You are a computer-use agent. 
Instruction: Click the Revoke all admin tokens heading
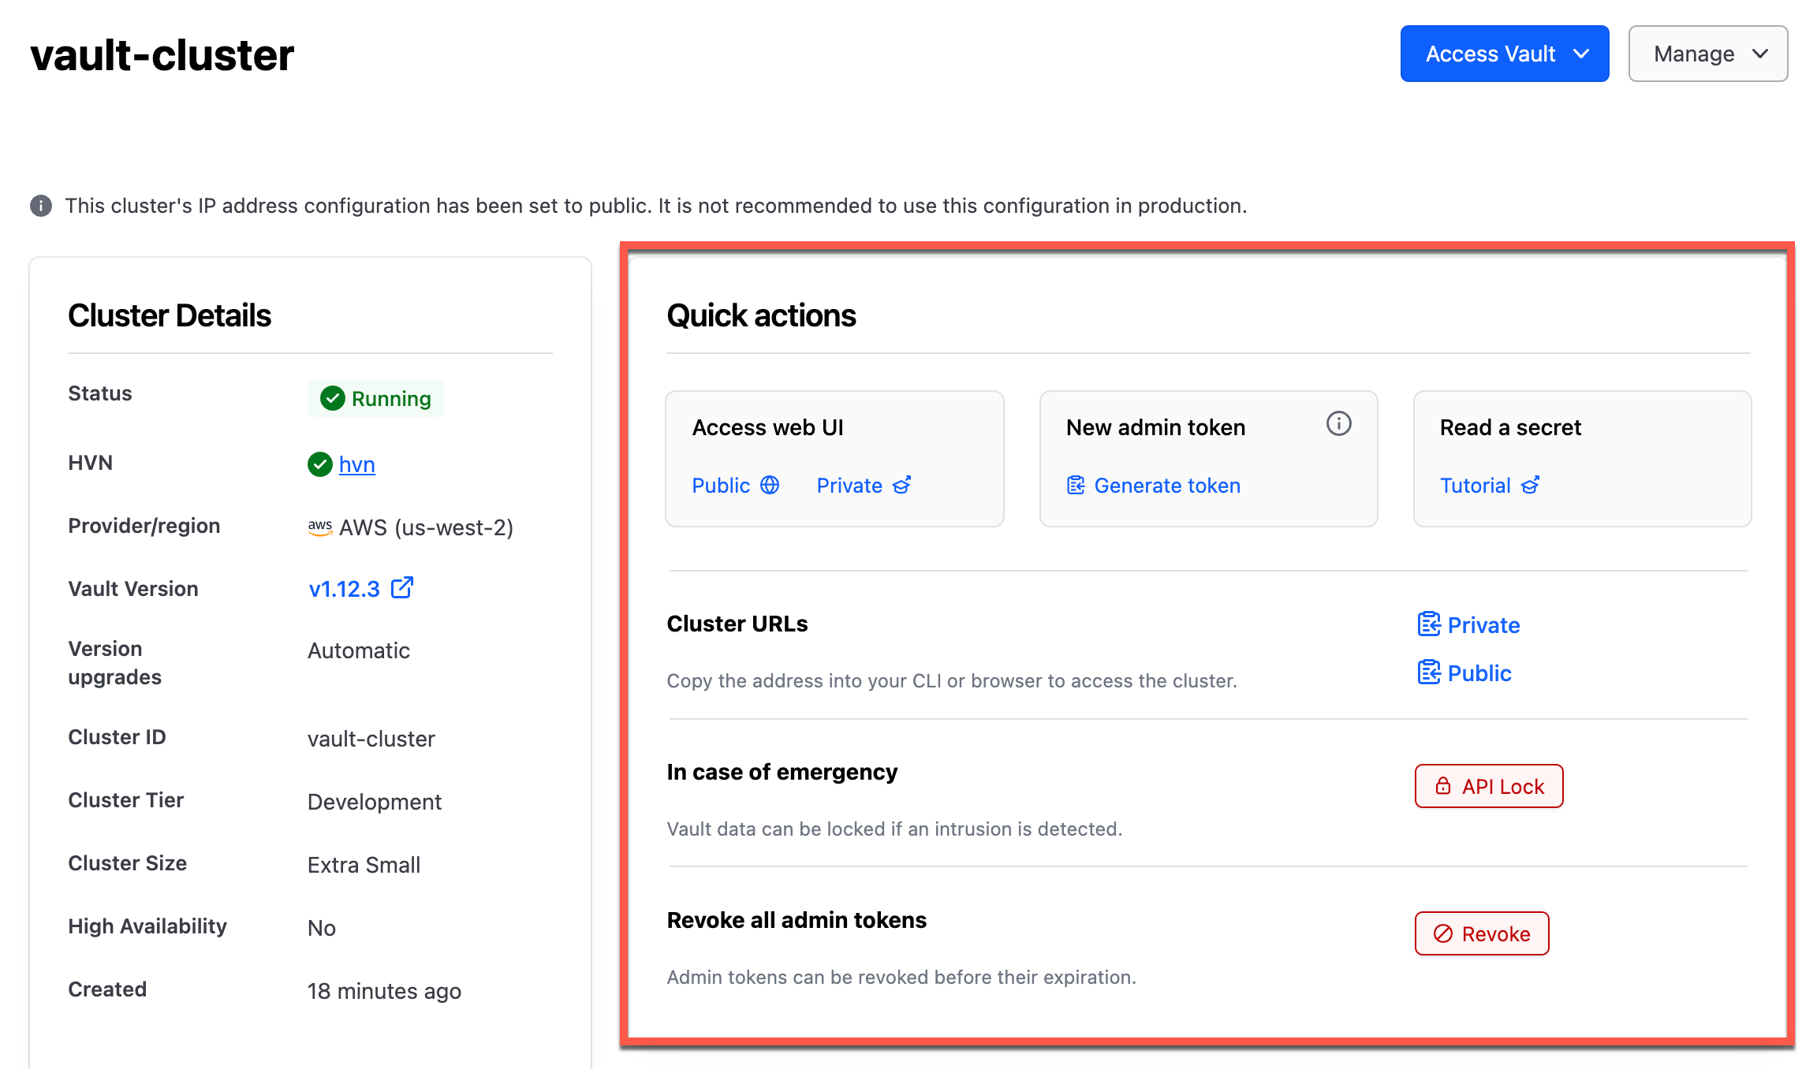[797, 920]
